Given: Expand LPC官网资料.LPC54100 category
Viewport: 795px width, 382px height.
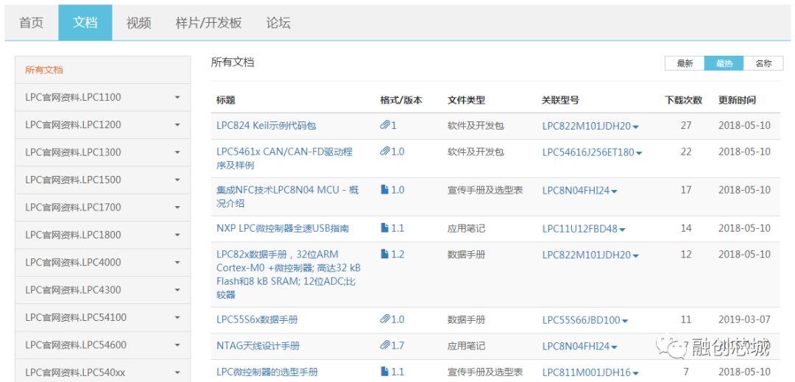Looking at the screenshot, I should (x=103, y=317).
